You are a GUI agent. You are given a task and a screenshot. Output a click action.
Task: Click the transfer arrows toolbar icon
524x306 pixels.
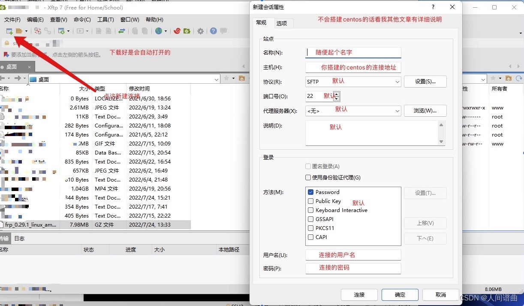tap(122, 31)
